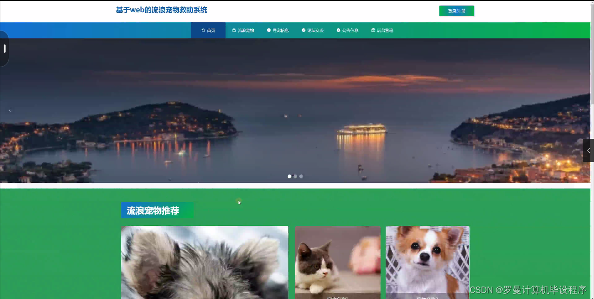This screenshot has width=594, height=299.
Task: Expand the side panel chevron at right edge
Action: coord(588,150)
